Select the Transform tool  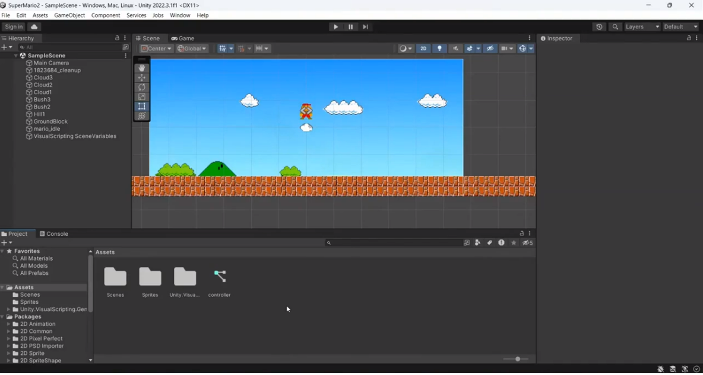click(142, 116)
